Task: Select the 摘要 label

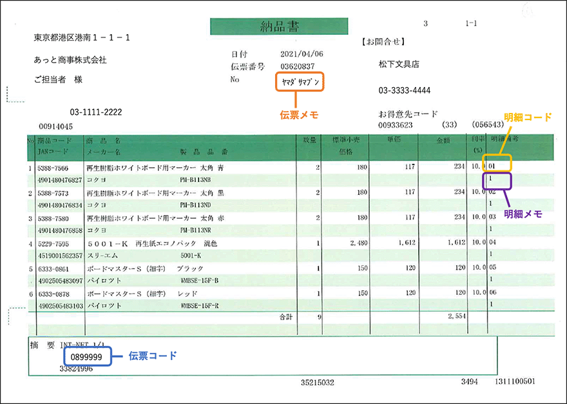Action: click(43, 345)
